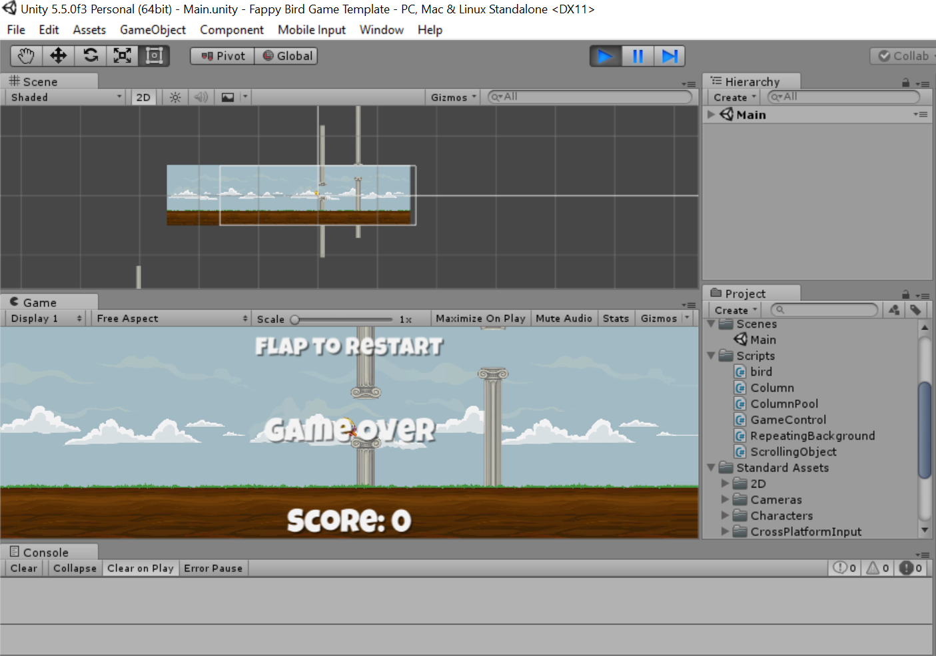
Task: Select the Move tool in the toolbar
Action: (59, 56)
